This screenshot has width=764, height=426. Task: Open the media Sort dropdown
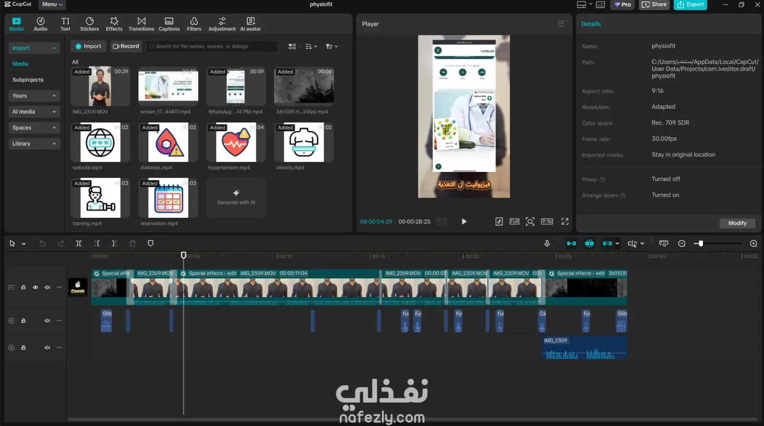tap(311, 46)
